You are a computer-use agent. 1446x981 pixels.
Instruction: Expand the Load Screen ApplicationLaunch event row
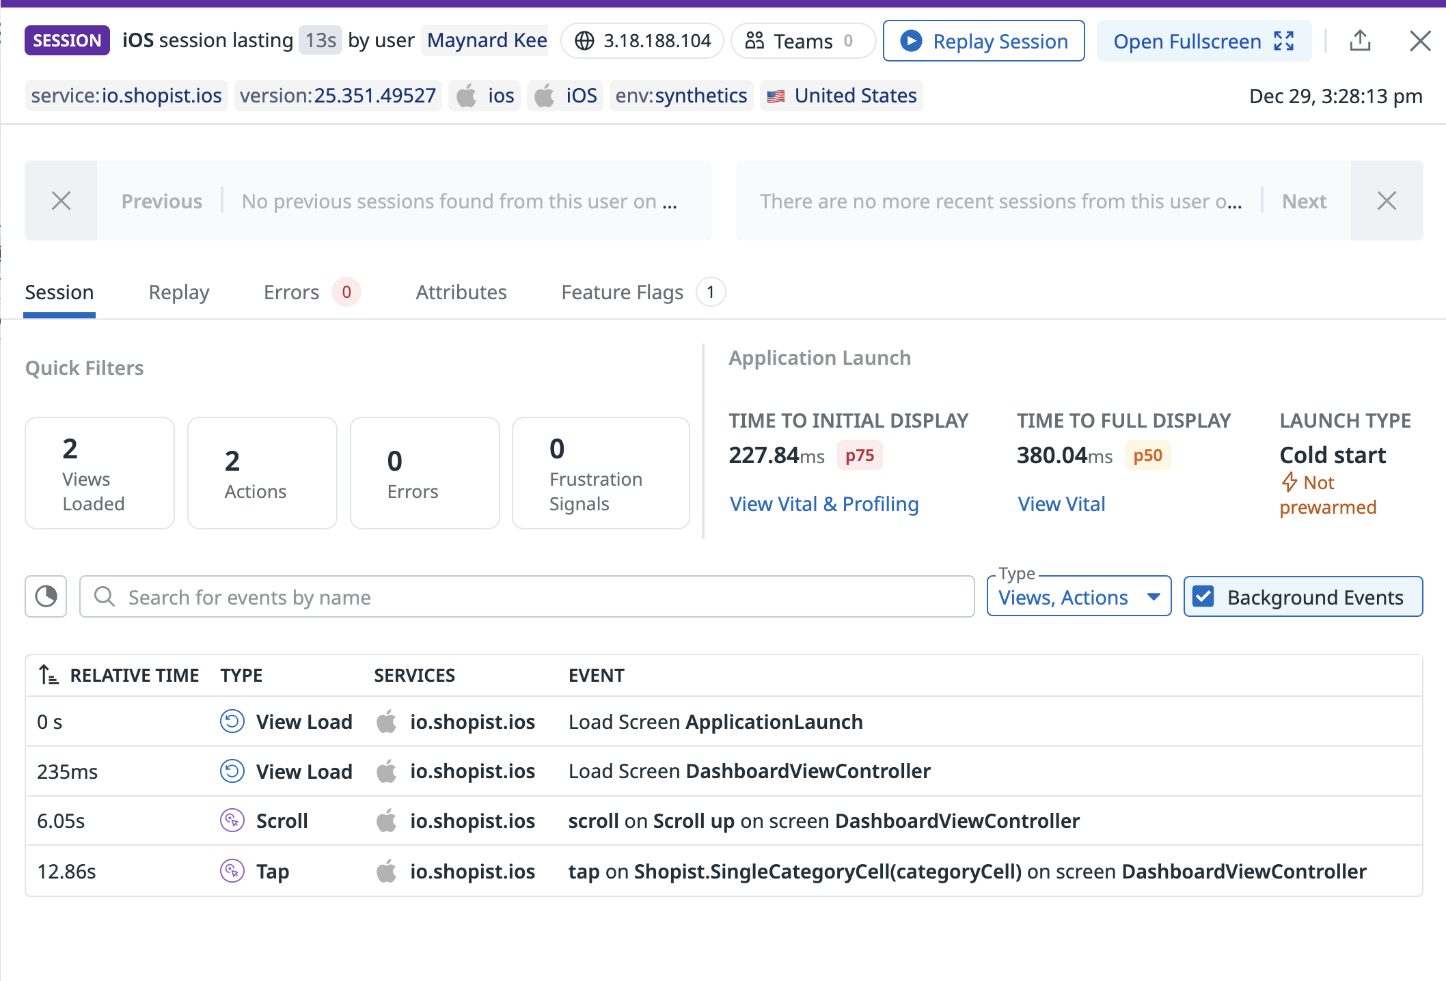(715, 721)
